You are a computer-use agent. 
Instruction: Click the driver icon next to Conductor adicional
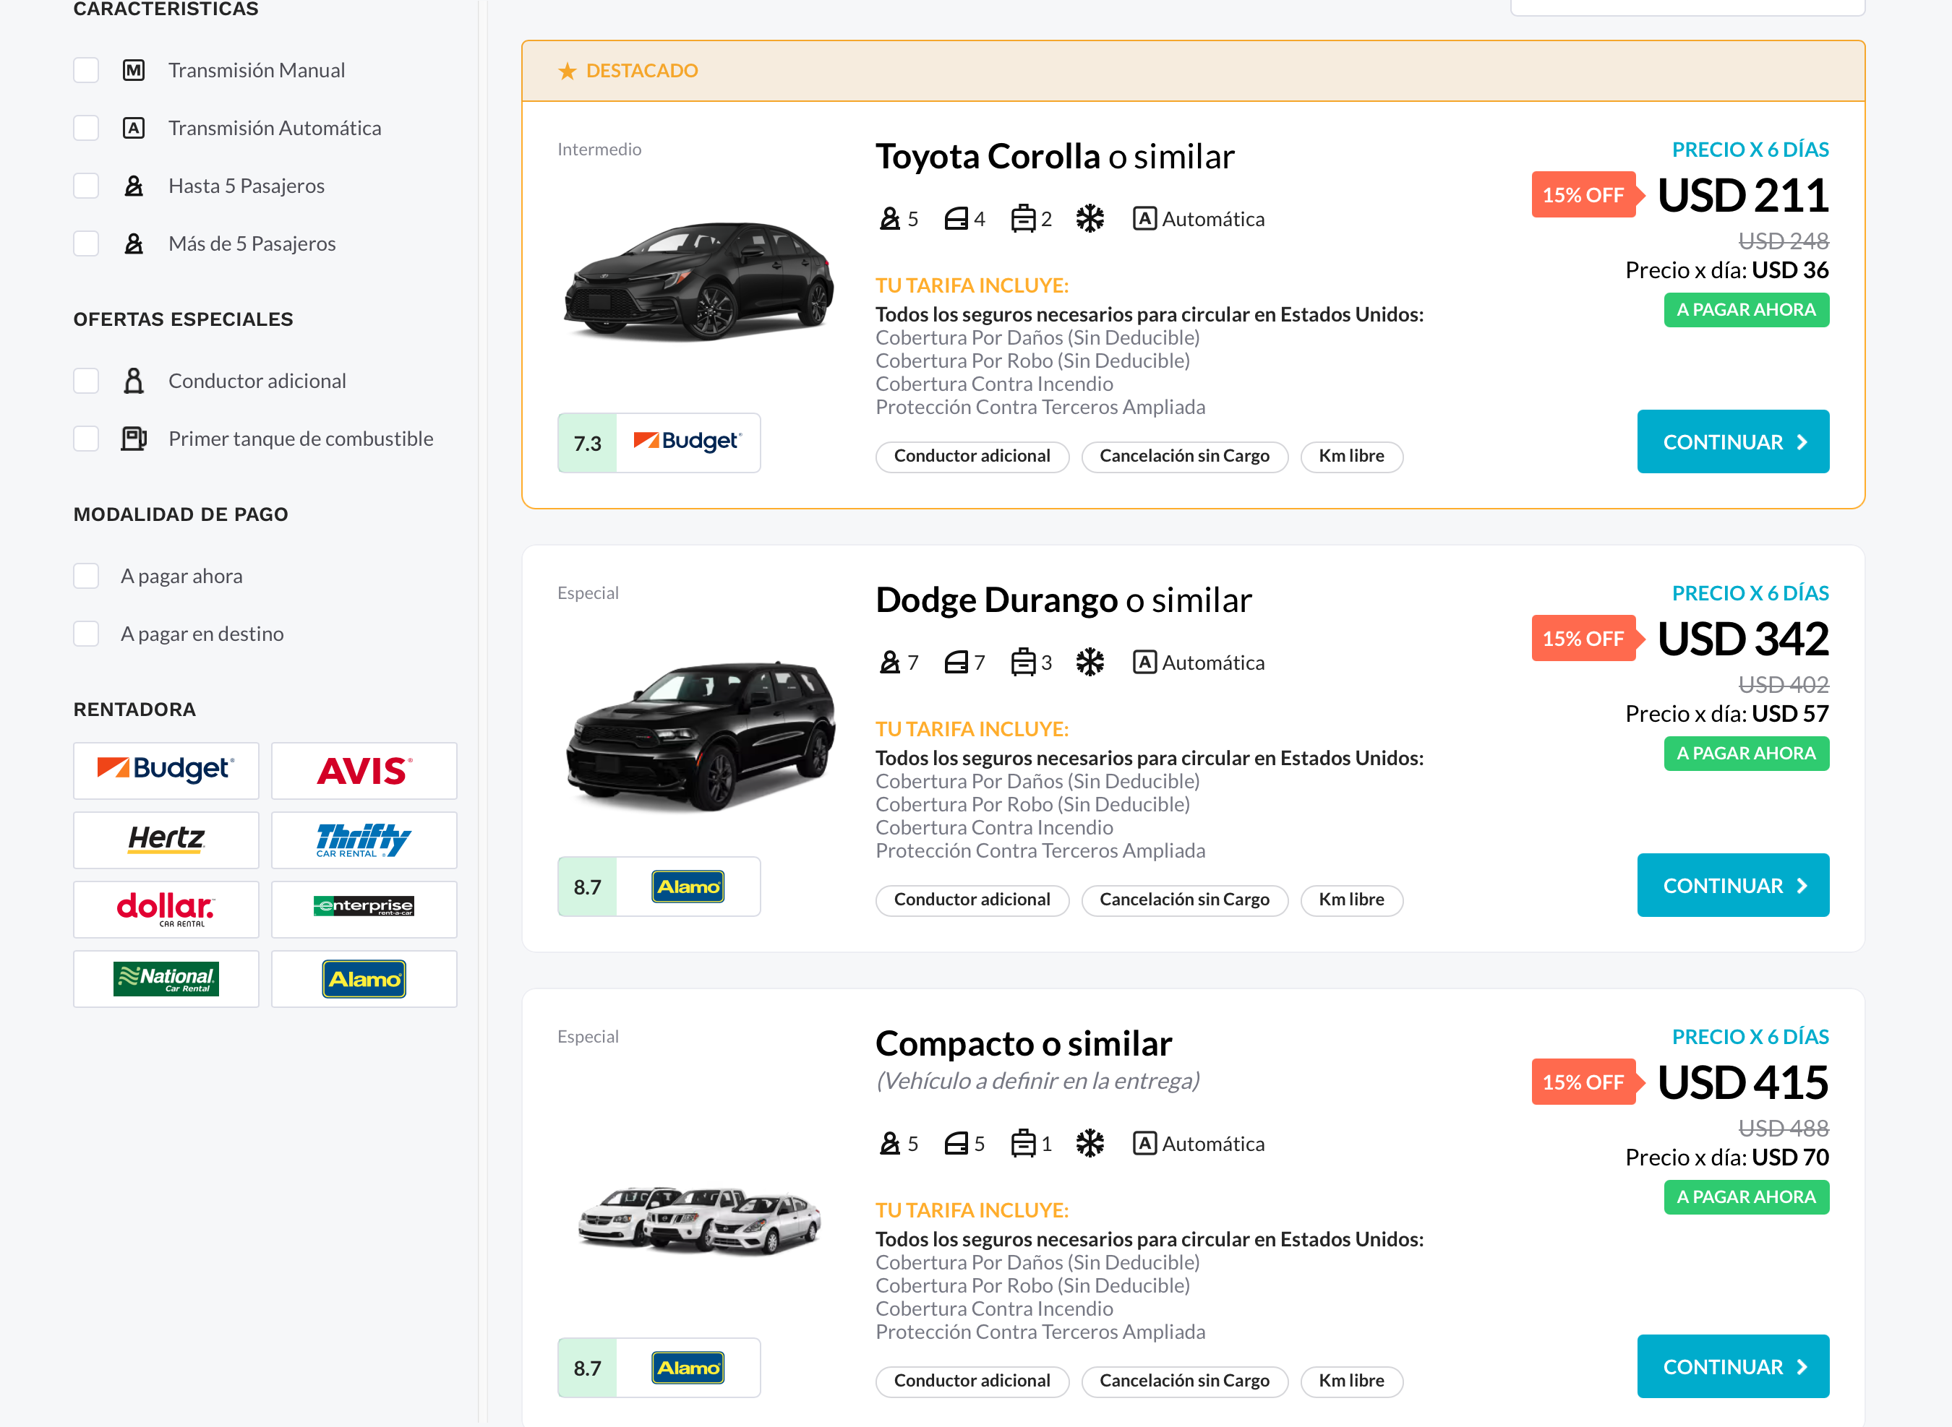tap(134, 381)
